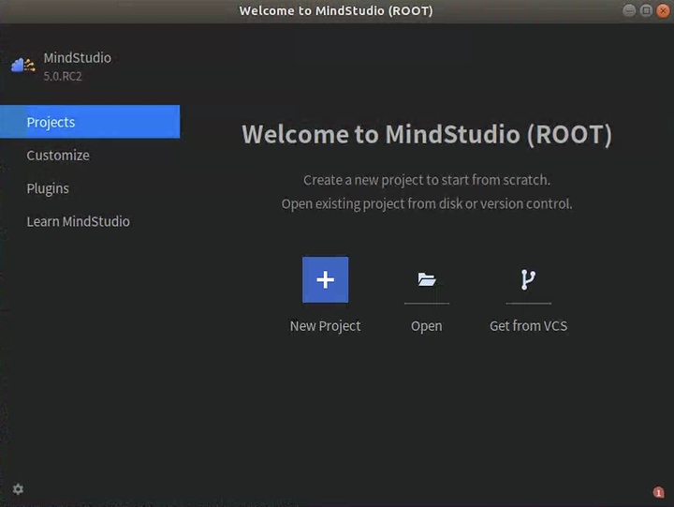This screenshot has height=507, width=674.
Task: Minimize the MindStudio welcome window
Action: tap(629, 10)
